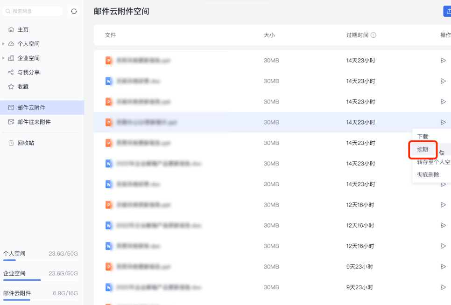Click the 个人空间 storage usage bar
Image resolution: width=451 pixels, height=305 pixels.
(41, 260)
